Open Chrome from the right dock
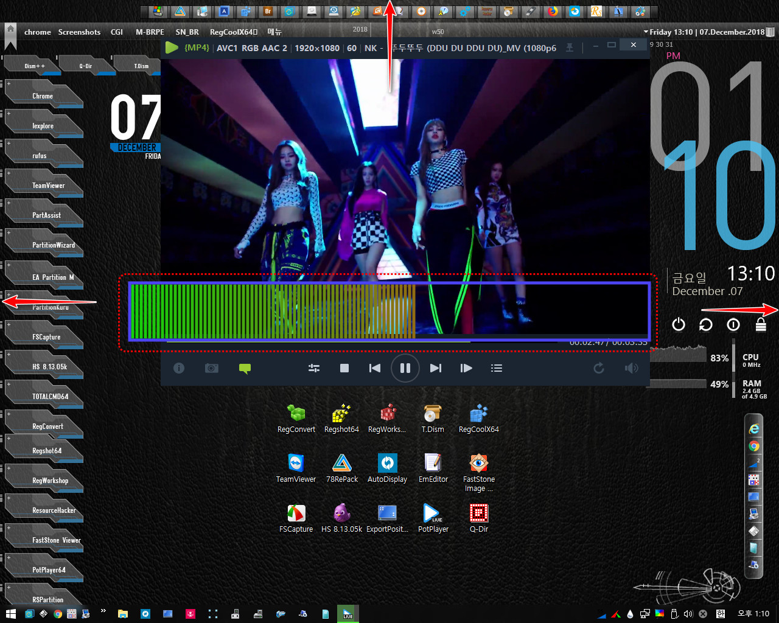 (754, 446)
